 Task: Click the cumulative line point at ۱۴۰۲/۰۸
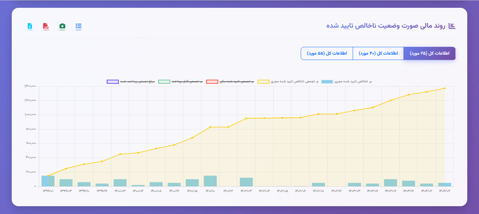pos(319,114)
